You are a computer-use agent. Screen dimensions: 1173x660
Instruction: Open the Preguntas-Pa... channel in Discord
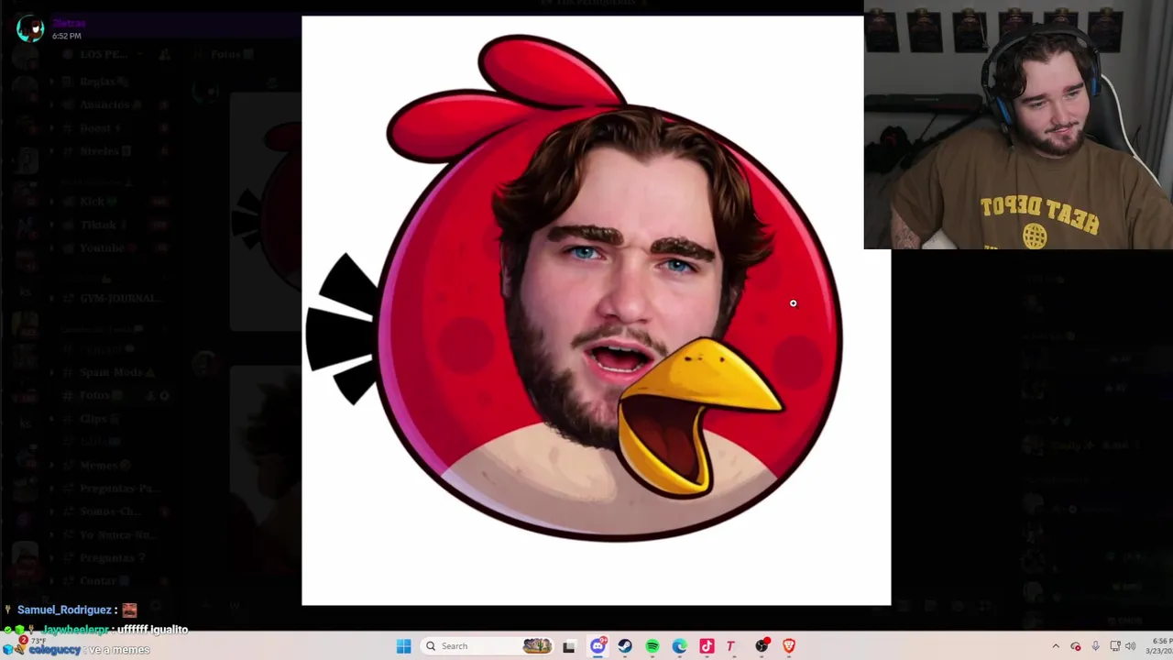pos(114,488)
